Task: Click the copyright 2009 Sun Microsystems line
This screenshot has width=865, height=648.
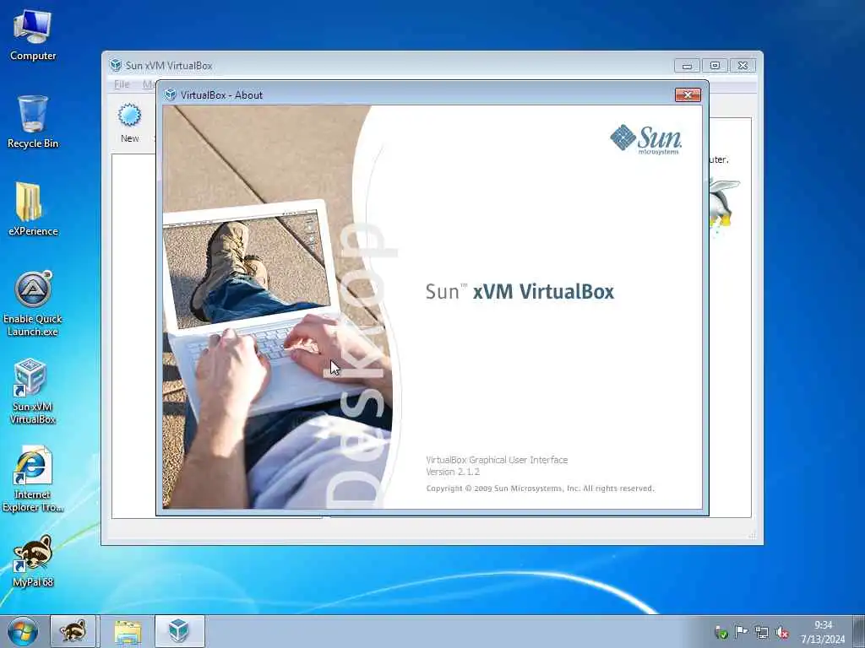Action: (x=540, y=489)
